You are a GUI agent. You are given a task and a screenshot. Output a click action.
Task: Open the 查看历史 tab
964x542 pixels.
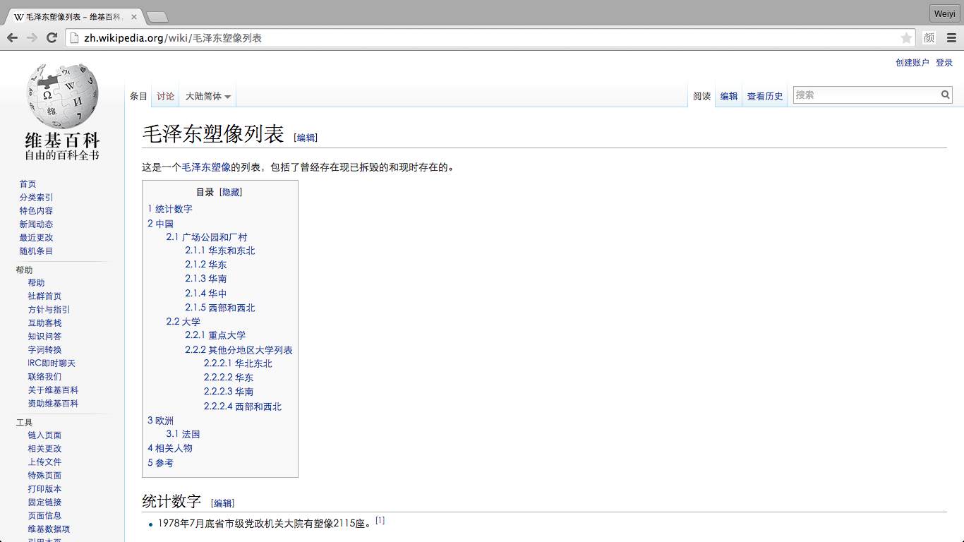(765, 97)
